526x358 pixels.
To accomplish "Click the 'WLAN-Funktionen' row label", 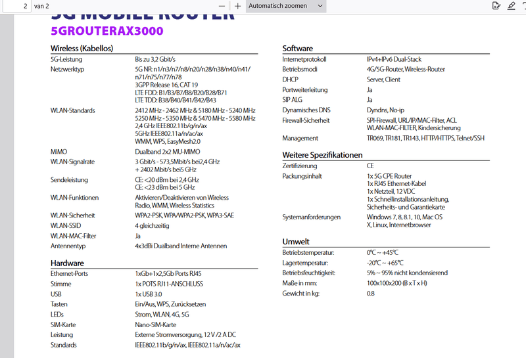I will pyautogui.click(x=74, y=198).
